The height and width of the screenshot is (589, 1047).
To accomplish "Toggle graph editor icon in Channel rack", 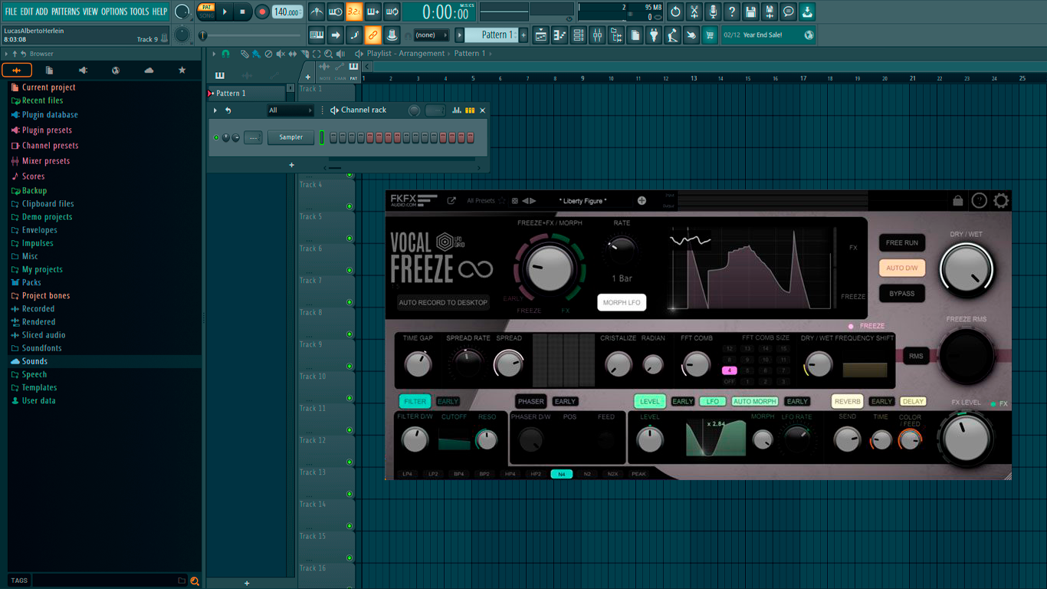I will pos(457,110).
